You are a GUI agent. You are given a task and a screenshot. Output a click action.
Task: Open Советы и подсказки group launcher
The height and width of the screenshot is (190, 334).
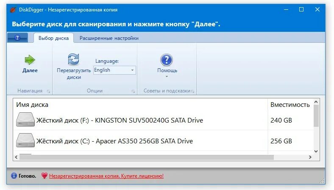pos(193,92)
